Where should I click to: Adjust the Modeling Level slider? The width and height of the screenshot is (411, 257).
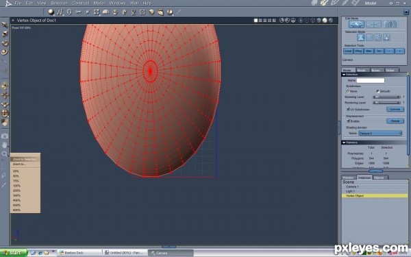point(387,97)
